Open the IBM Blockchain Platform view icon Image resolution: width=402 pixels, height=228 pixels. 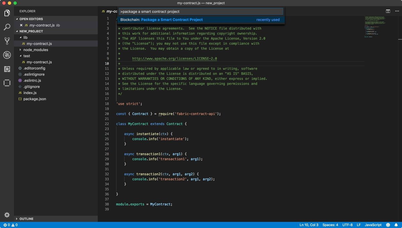click(7, 83)
